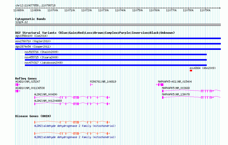Select the MIR6761|NR_106819 gene label
The height and width of the screenshot is (145, 228).
pos(103,82)
